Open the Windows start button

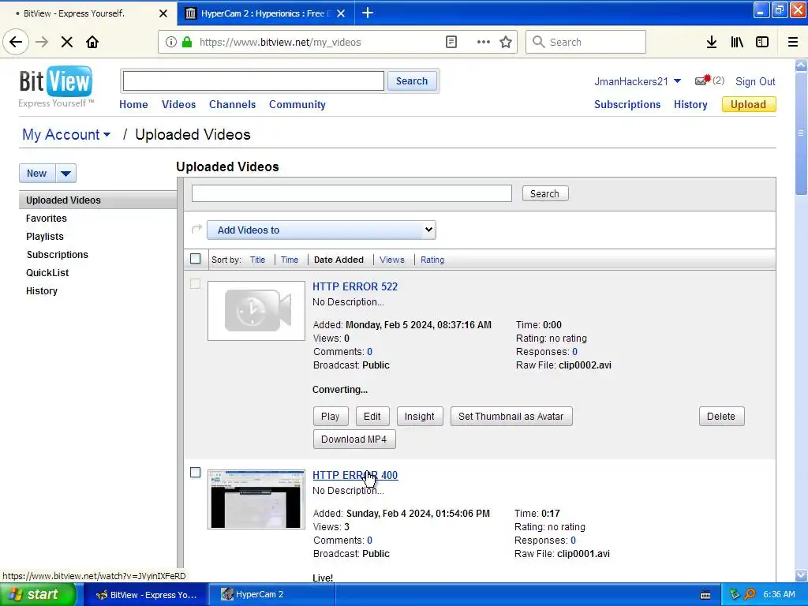point(38,594)
